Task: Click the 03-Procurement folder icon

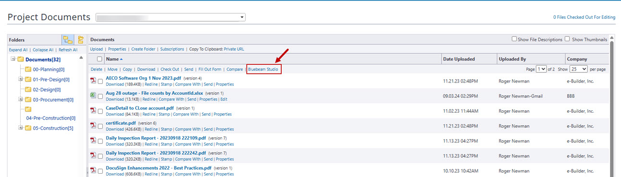Action: coord(28,100)
